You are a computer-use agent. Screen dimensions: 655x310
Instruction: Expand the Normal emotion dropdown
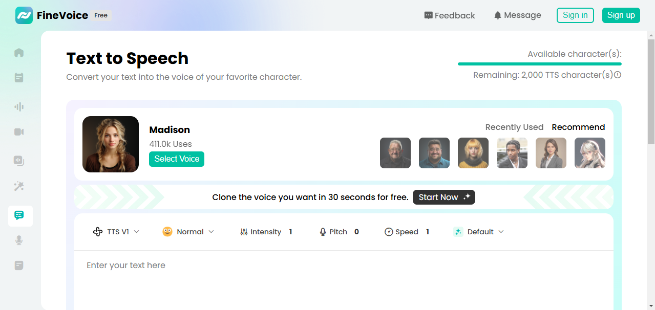(188, 231)
